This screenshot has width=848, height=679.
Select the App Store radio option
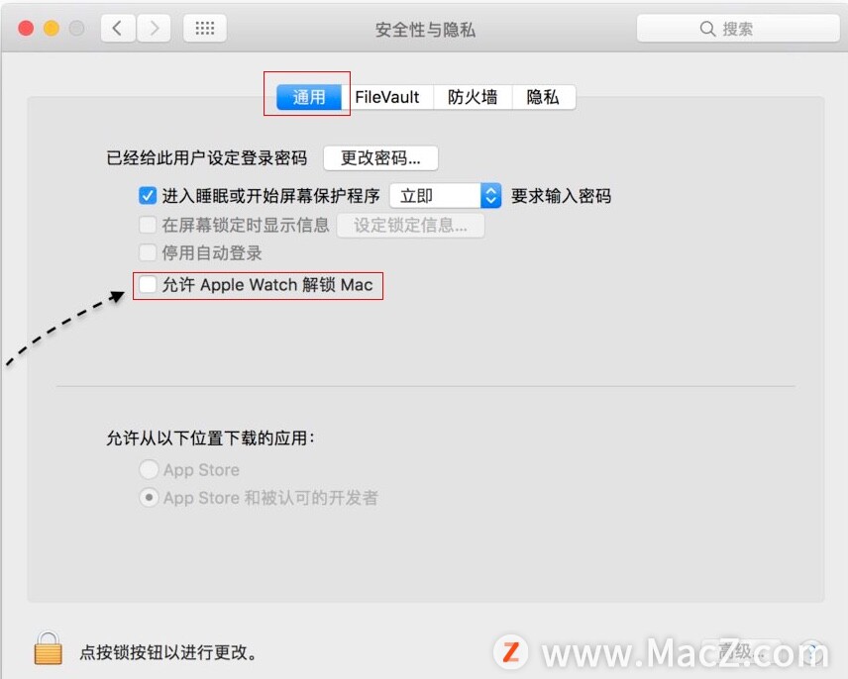pyautogui.click(x=149, y=469)
